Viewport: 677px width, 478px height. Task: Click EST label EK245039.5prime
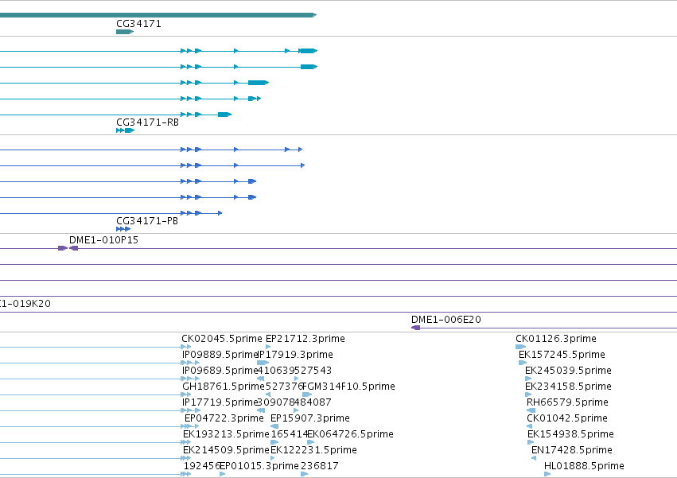568,371
